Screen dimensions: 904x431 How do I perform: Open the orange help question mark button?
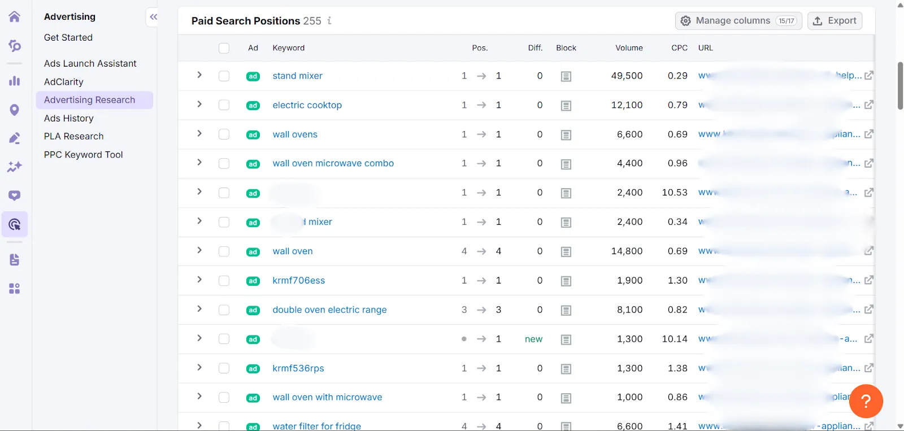[866, 401]
